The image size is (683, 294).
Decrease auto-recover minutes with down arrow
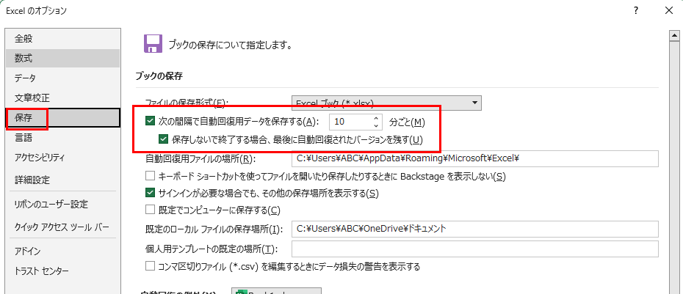coord(376,125)
